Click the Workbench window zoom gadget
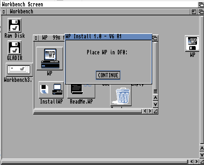This screenshot has height=165, width=204. pyautogui.click(x=194, y=12)
